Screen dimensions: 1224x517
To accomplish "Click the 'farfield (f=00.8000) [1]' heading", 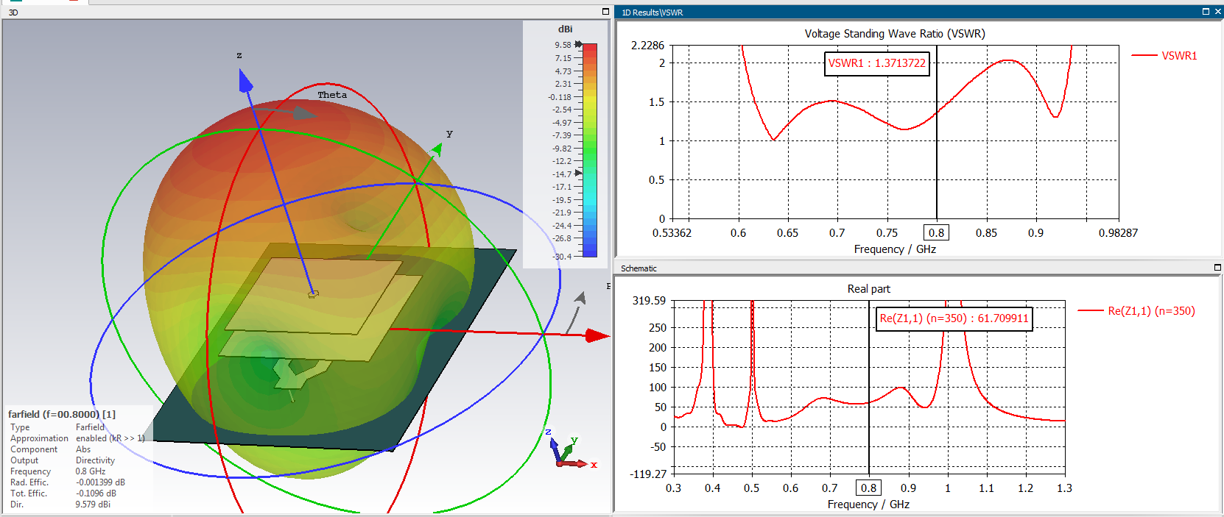I will (x=62, y=414).
